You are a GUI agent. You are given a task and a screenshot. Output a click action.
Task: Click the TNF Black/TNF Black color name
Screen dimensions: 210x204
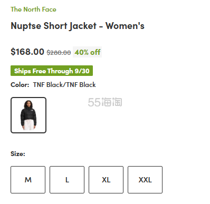64,85
